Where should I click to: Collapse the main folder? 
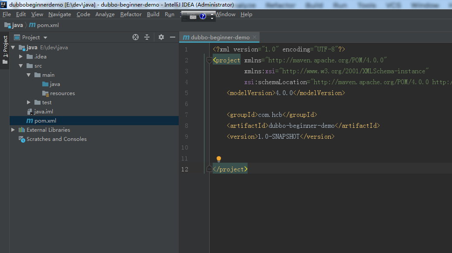coord(28,75)
